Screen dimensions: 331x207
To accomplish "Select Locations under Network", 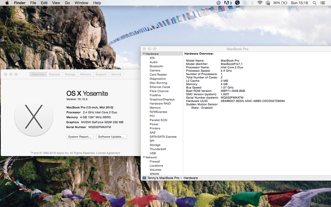I will click(x=156, y=166).
